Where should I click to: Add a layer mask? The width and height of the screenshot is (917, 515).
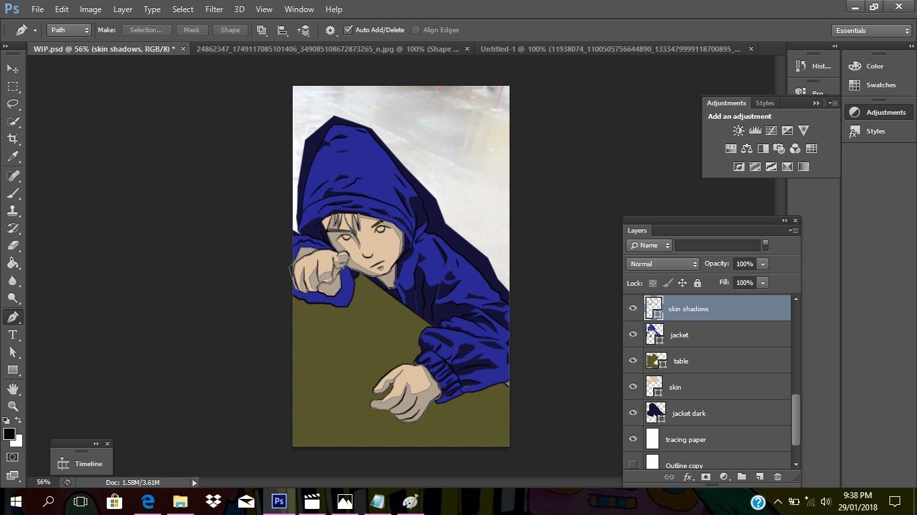(706, 477)
